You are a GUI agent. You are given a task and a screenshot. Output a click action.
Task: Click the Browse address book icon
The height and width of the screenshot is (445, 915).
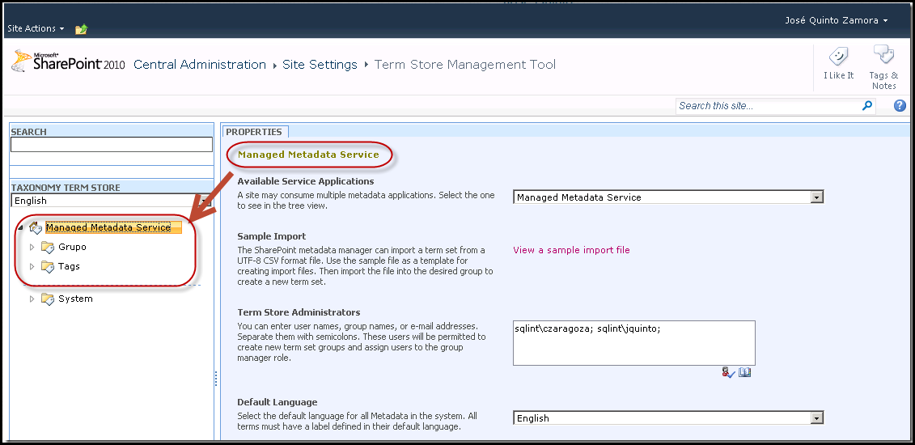[744, 372]
